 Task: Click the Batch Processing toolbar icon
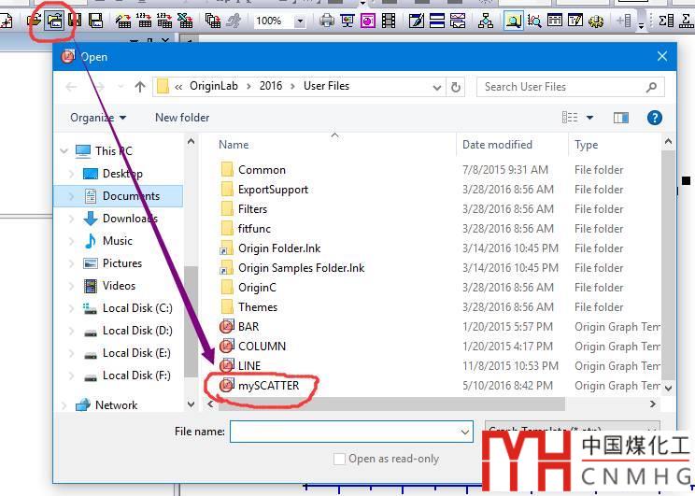pos(213,21)
